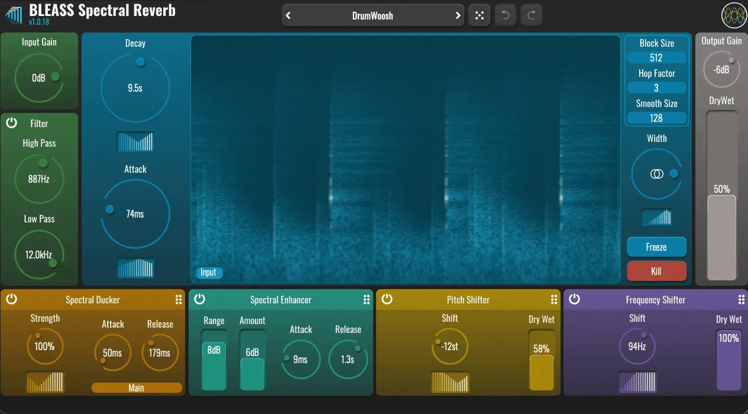Click the Low Pass 12.0kHz knob
This screenshot has height=414, width=748.
(39, 255)
